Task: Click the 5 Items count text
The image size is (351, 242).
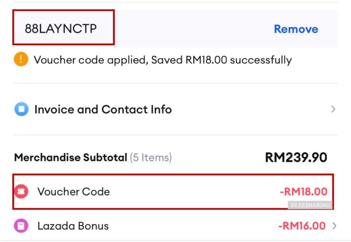Action: click(x=151, y=157)
